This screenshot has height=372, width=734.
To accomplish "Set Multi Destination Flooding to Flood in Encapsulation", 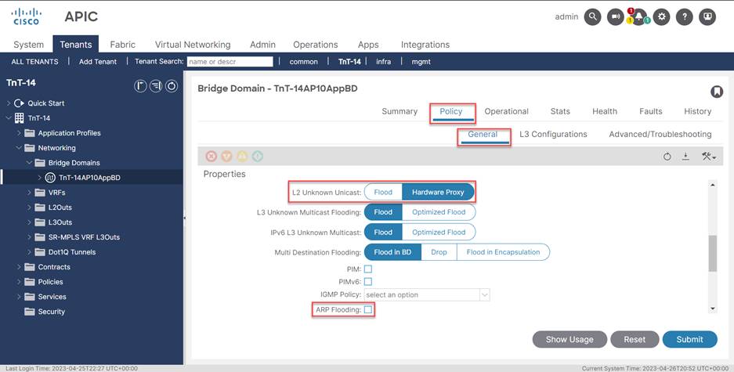I will (503, 251).
